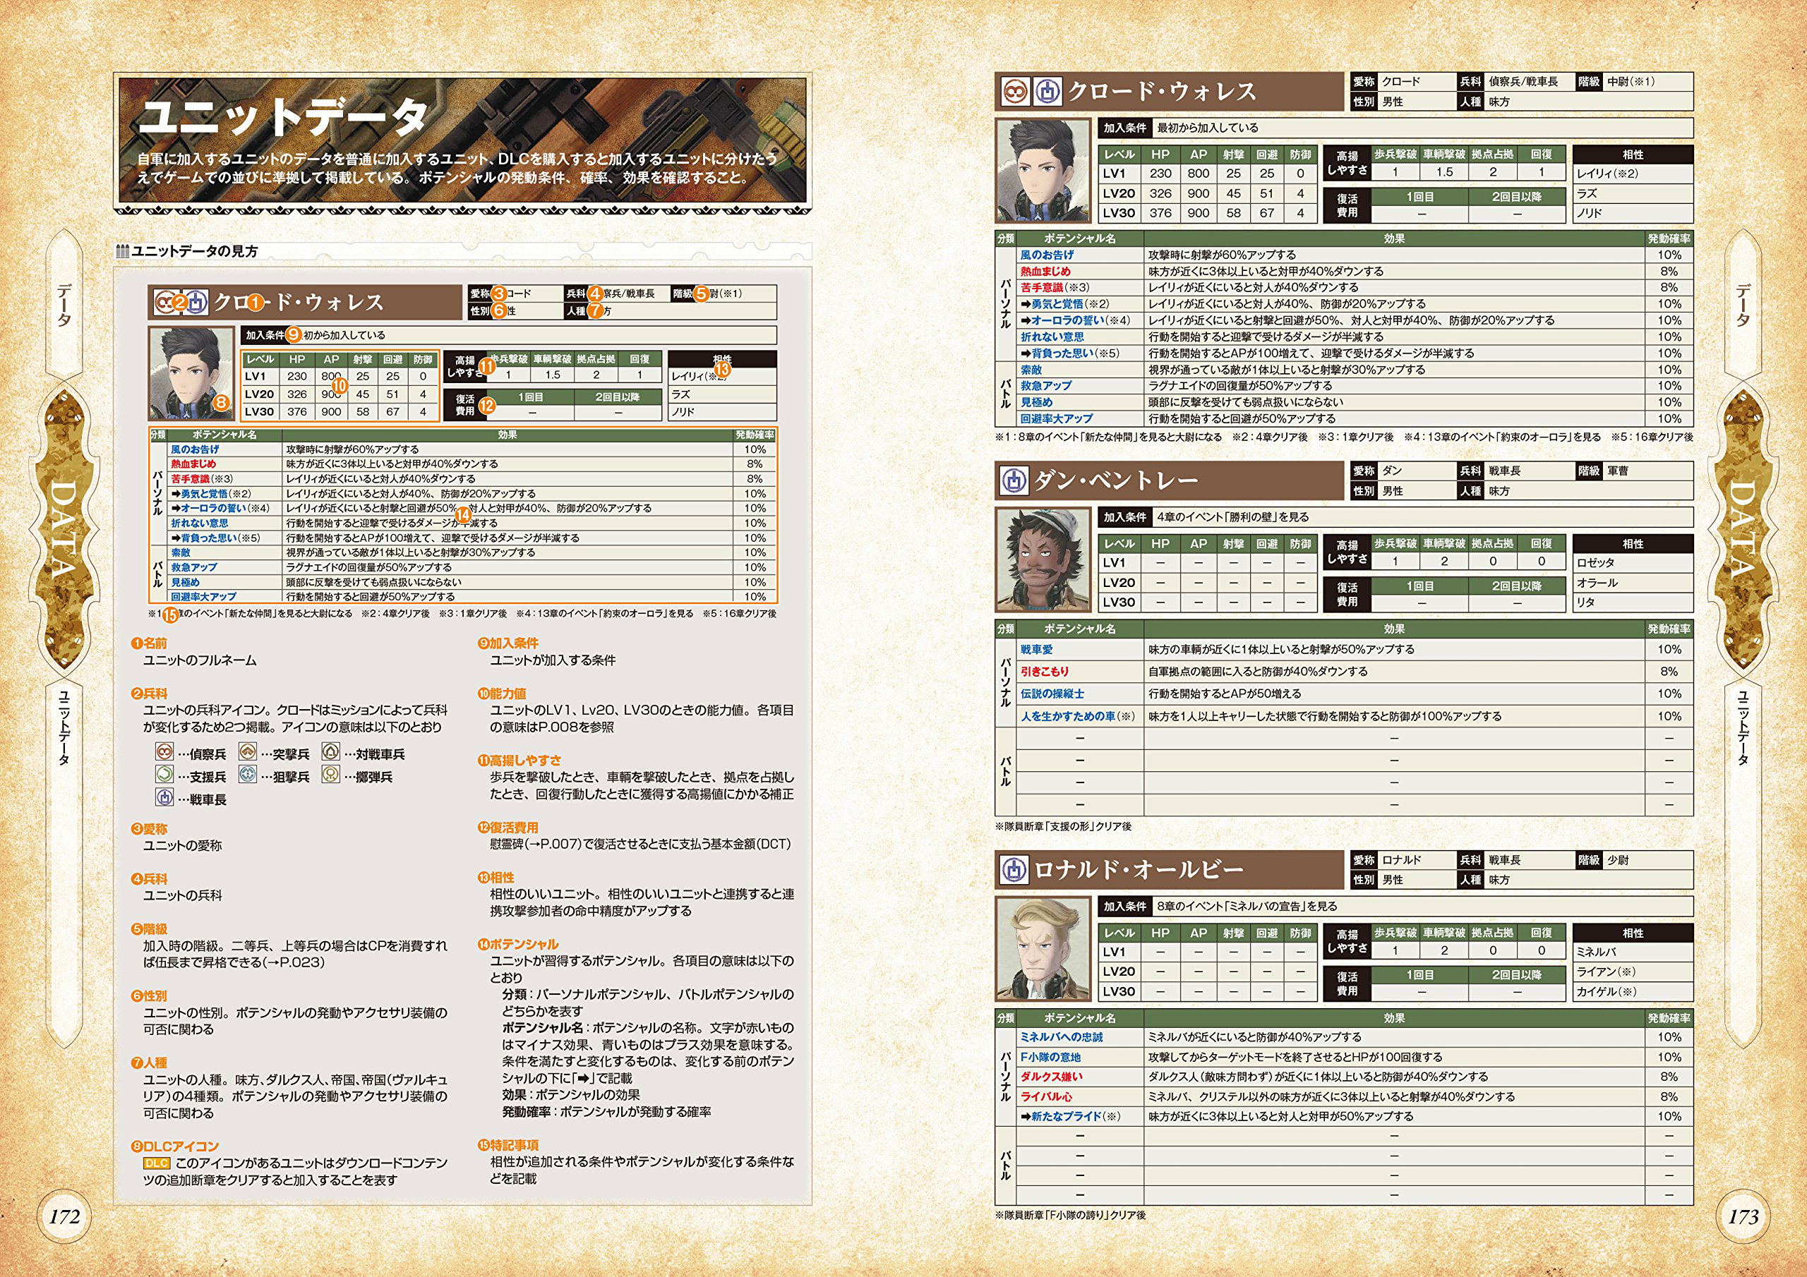Click the 戦車長 tank commander icon in legend
1807x1277 pixels.
(164, 798)
